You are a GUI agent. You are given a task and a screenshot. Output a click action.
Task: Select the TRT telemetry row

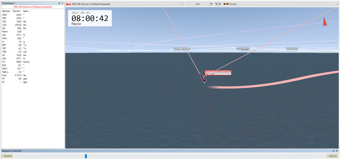coord(33,49)
